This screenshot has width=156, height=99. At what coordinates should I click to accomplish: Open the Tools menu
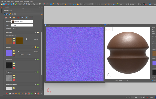pyautogui.click(x=12, y=2)
